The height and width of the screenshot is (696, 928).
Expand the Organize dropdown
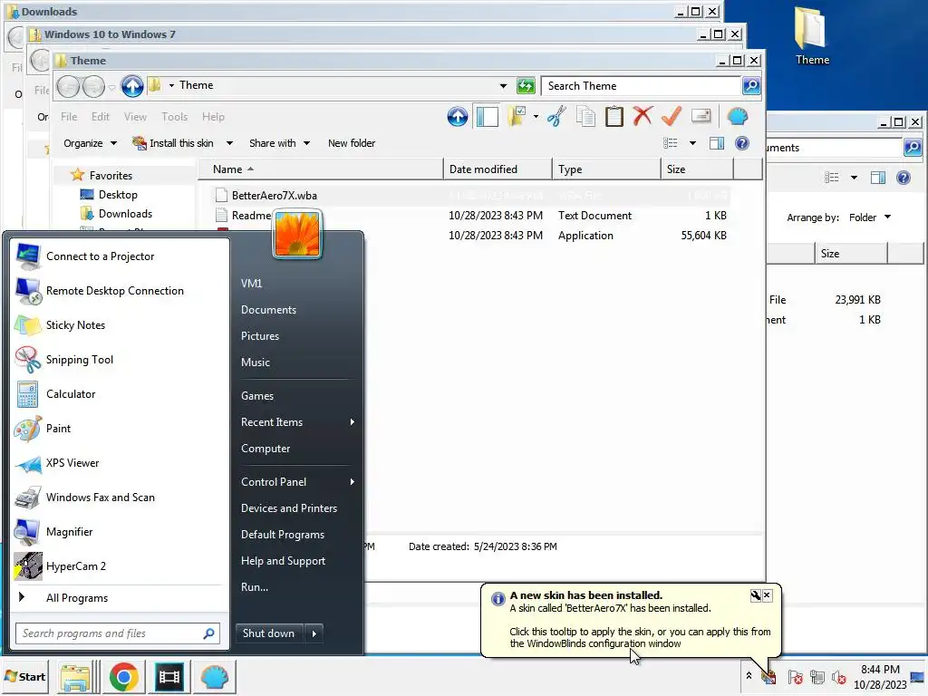tap(90, 143)
